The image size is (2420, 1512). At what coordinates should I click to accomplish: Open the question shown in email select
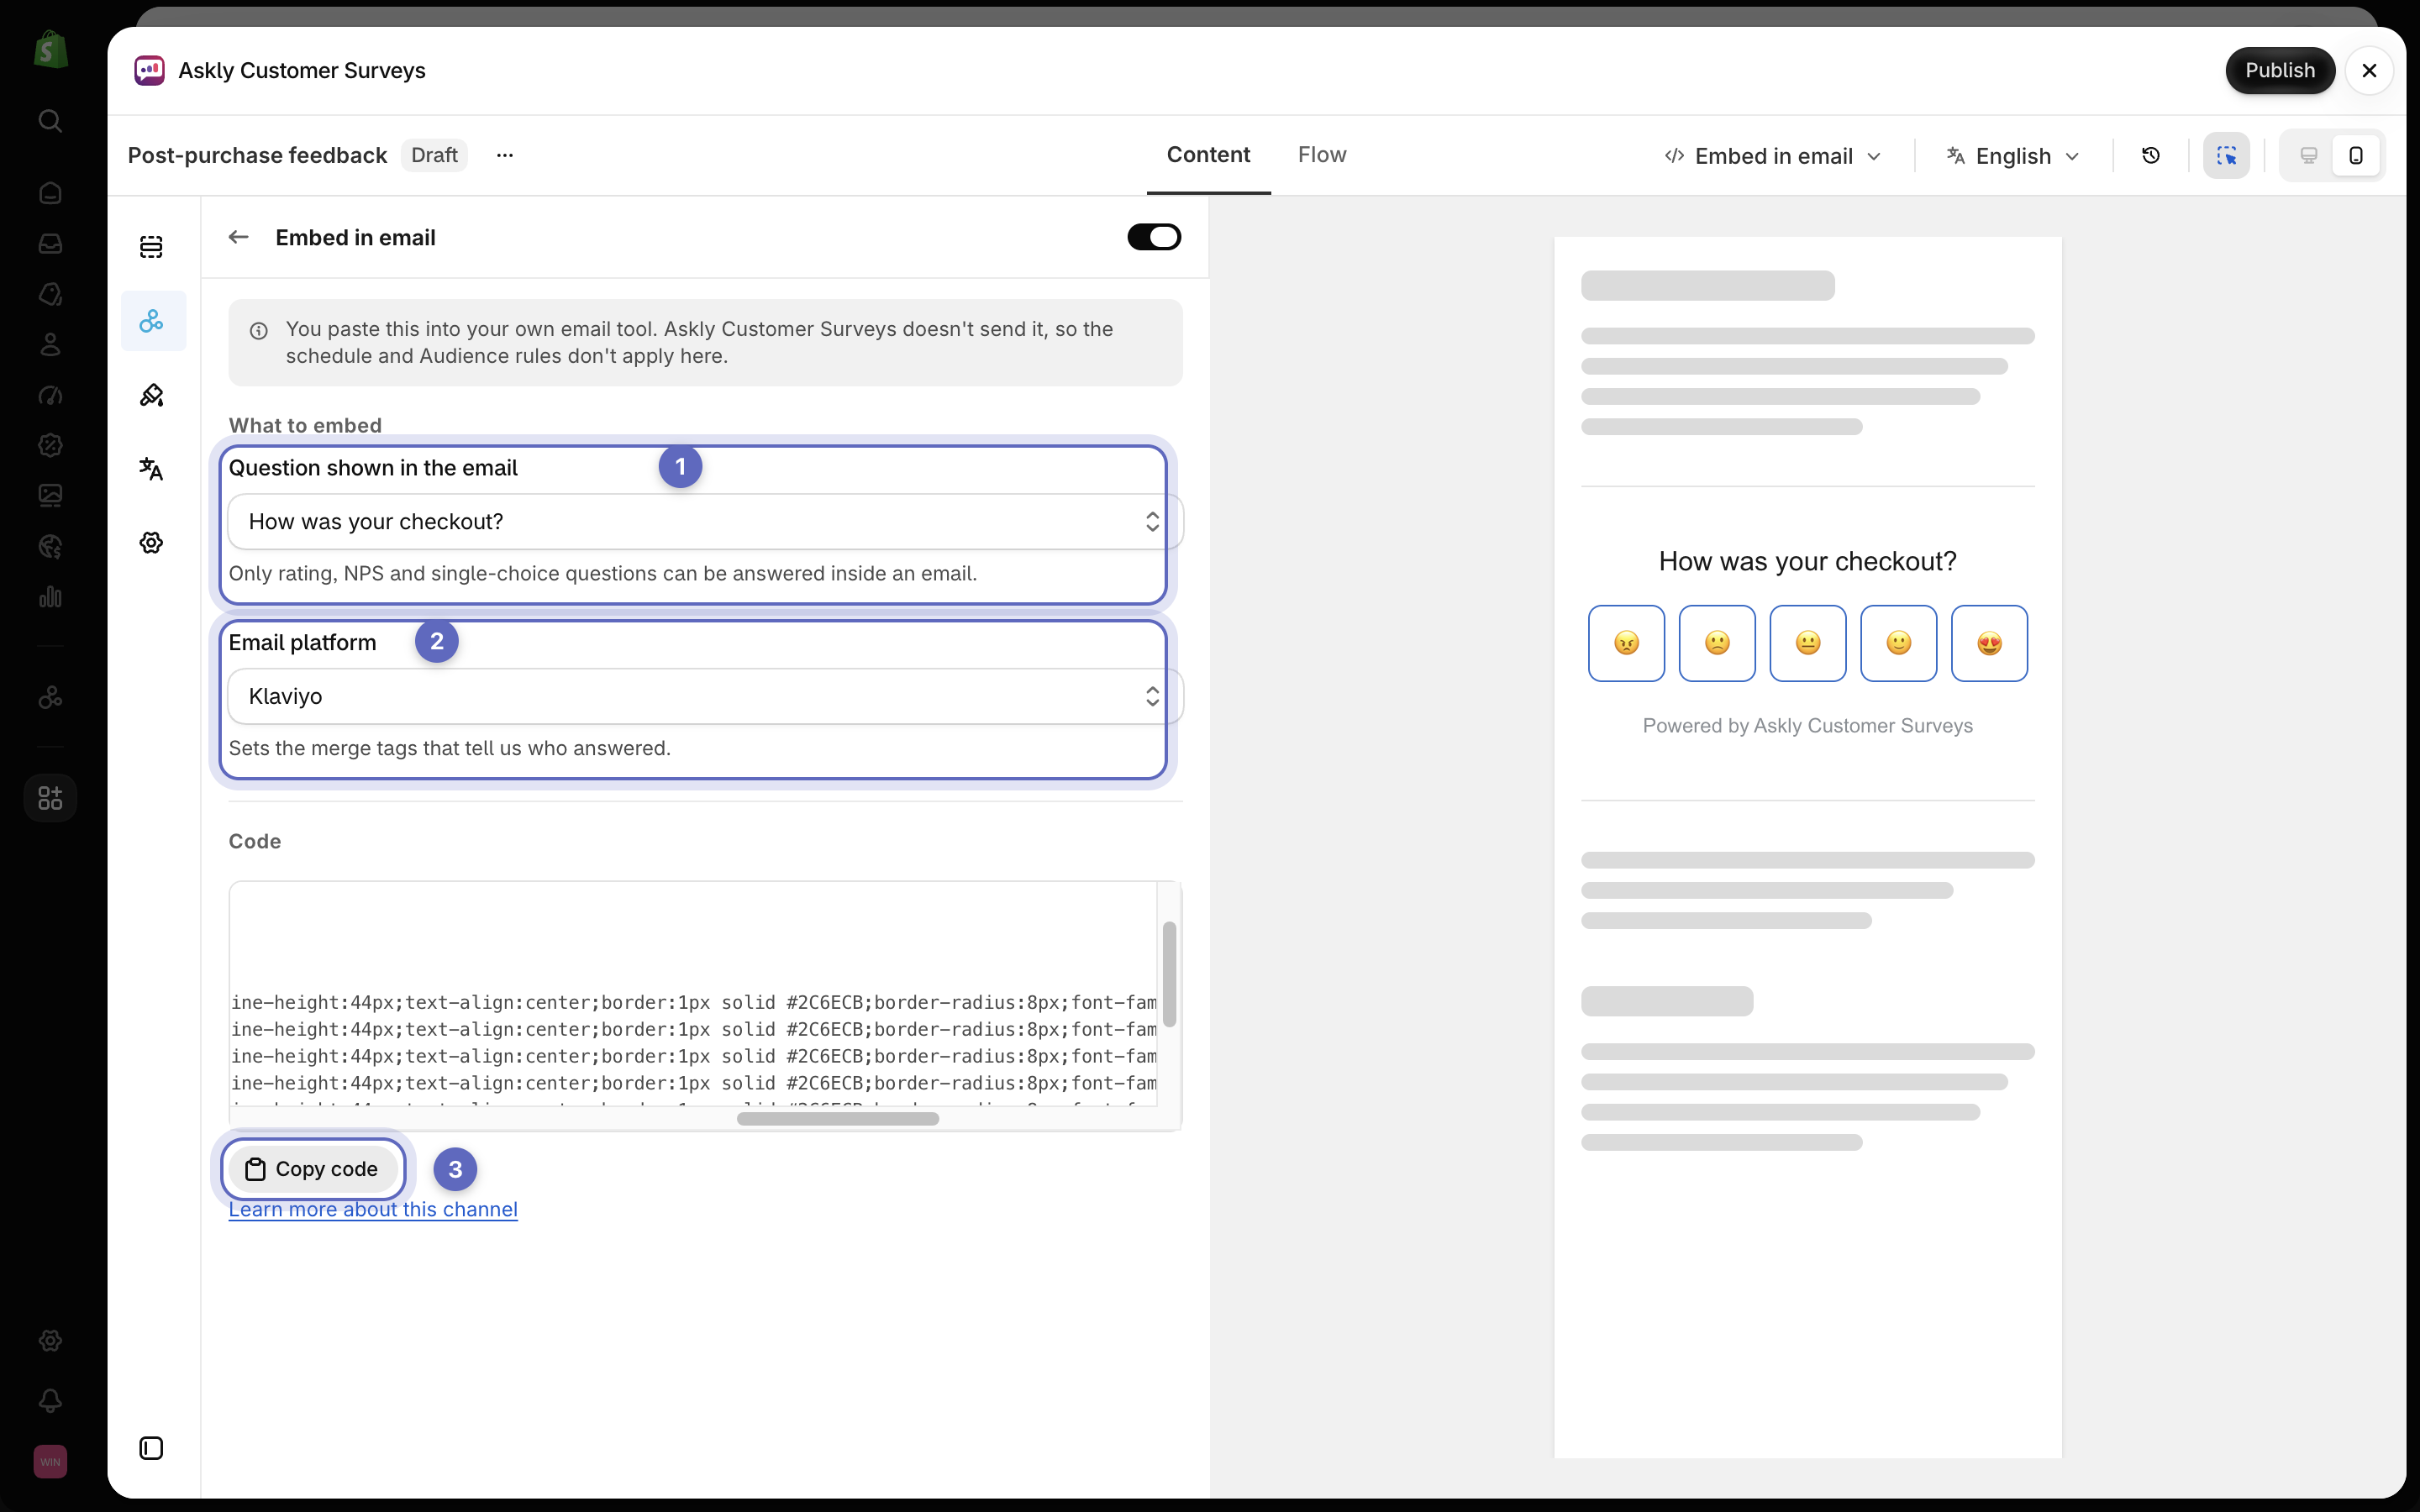[705, 522]
